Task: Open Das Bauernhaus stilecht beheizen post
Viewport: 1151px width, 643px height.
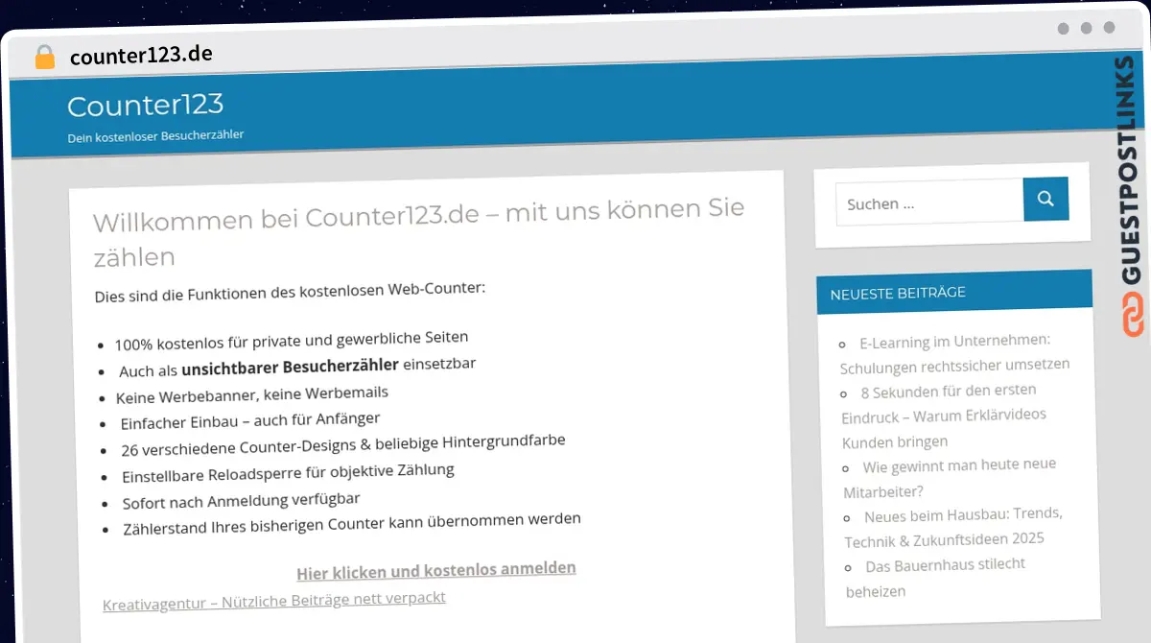Action: tap(935, 578)
